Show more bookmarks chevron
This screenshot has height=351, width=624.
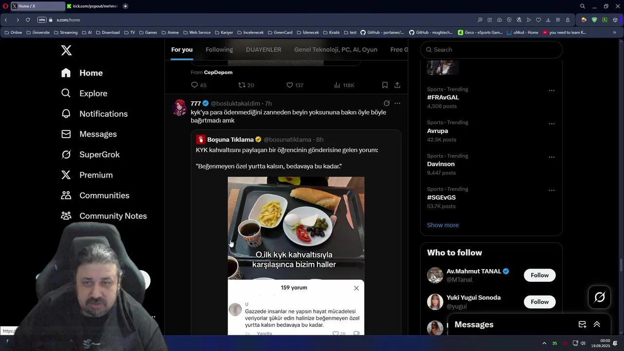click(x=614, y=33)
